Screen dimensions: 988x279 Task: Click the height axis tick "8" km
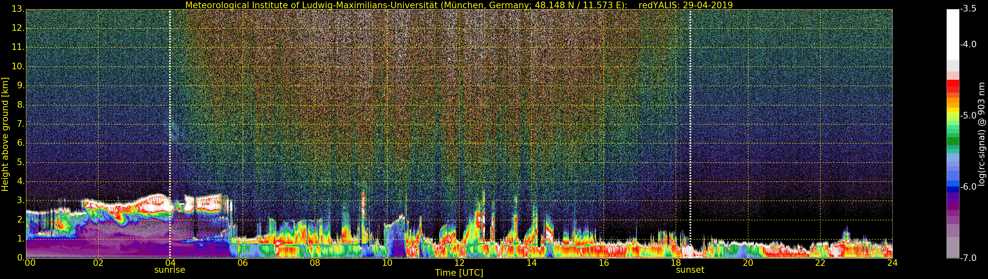21,105
